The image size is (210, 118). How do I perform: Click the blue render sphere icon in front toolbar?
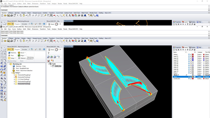pos(85,41)
